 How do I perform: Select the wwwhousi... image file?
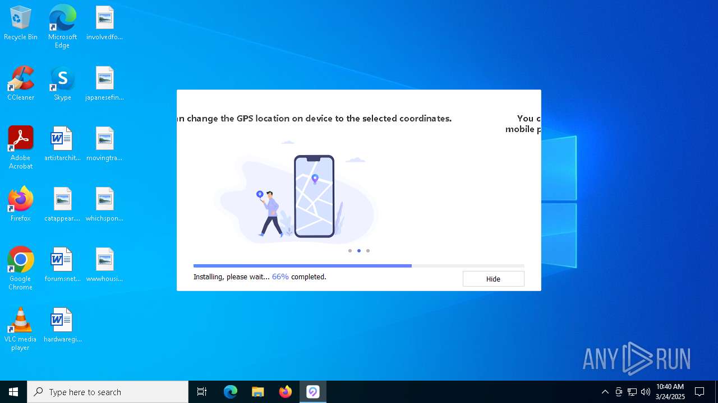click(x=104, y=265)
